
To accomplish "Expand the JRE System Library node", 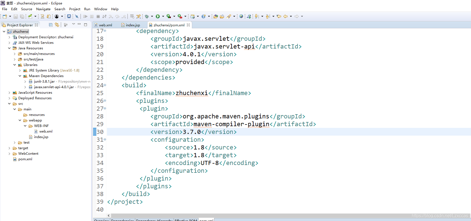I will 20,70.
